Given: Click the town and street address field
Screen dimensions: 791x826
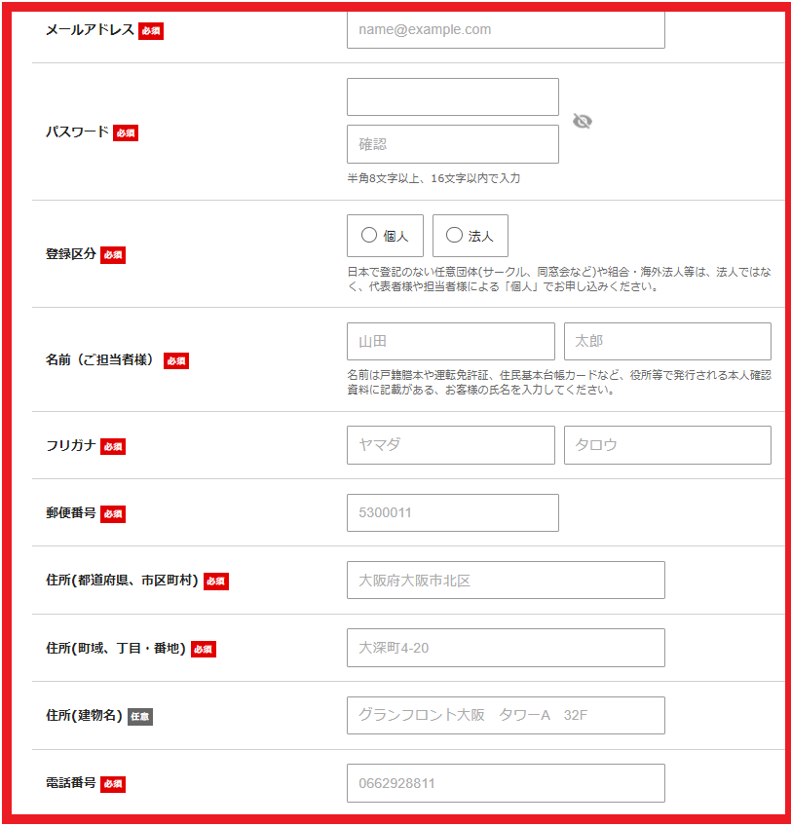Looking at the screenshot, I should pos(506,648).
